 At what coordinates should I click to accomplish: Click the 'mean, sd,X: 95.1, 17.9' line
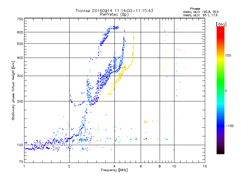click(x=200, y=15)
